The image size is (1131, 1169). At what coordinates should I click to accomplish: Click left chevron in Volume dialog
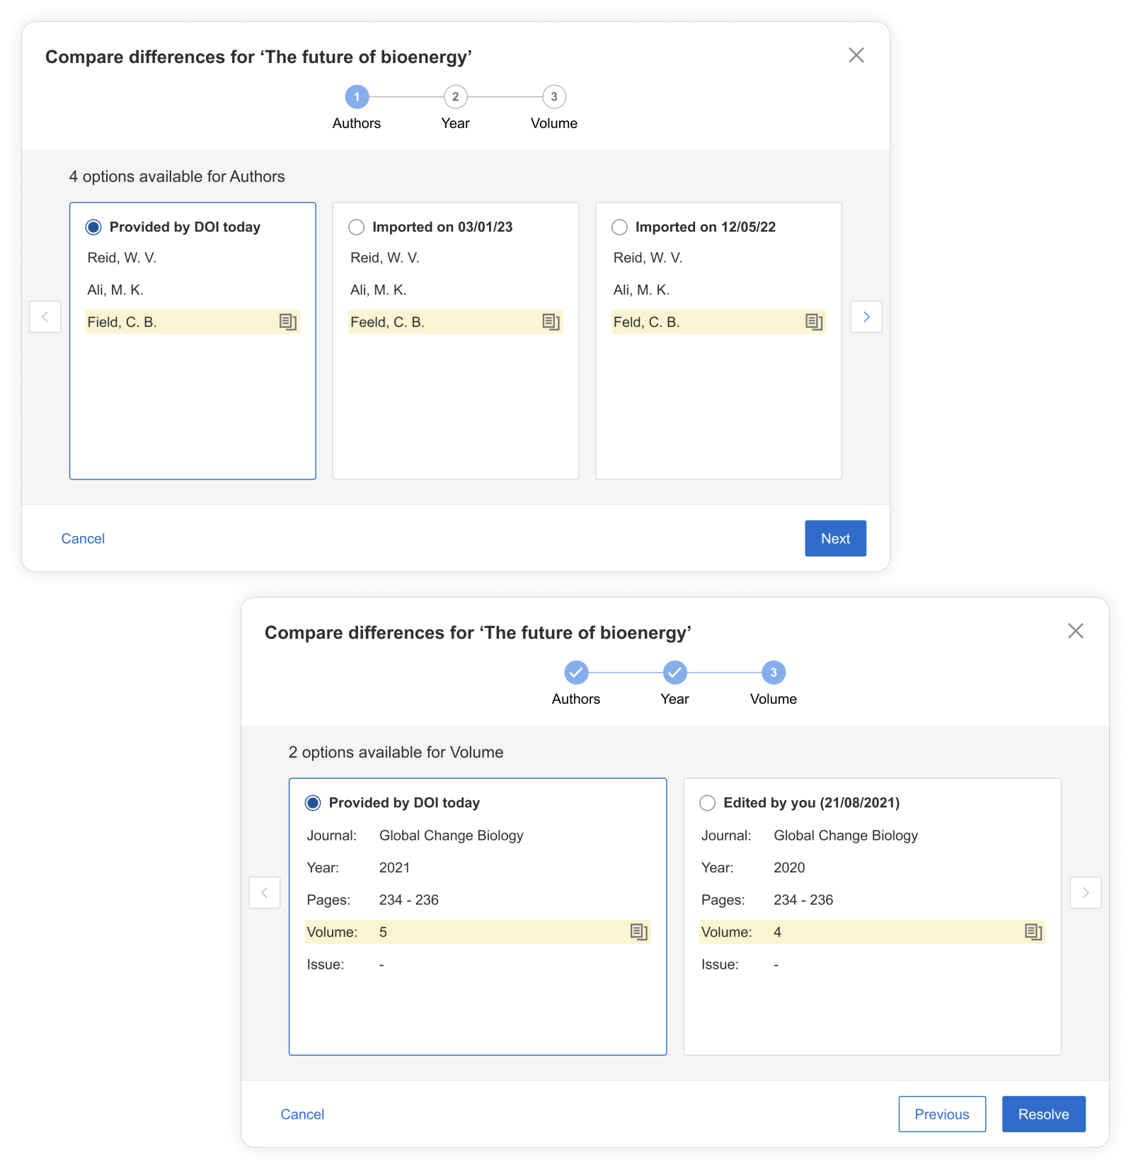tap(265, 892)
